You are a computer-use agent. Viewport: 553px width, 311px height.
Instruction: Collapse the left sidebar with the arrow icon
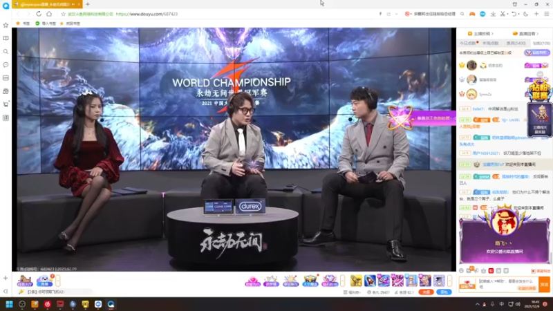pyautogui.click(x=6, y=291)
